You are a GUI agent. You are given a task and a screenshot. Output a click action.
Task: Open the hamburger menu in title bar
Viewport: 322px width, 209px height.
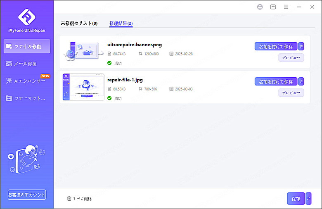[x=286, y=7]
